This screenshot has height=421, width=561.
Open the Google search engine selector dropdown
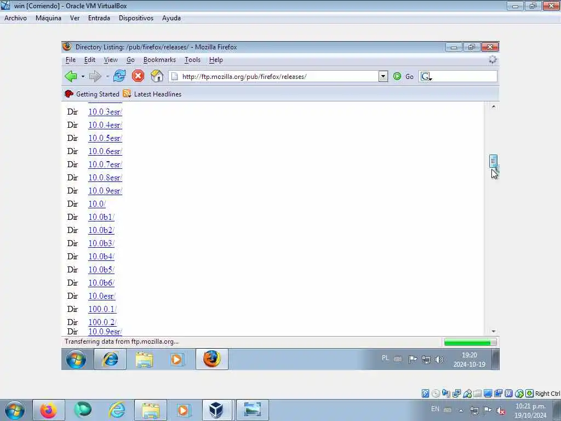pos(426,76)
